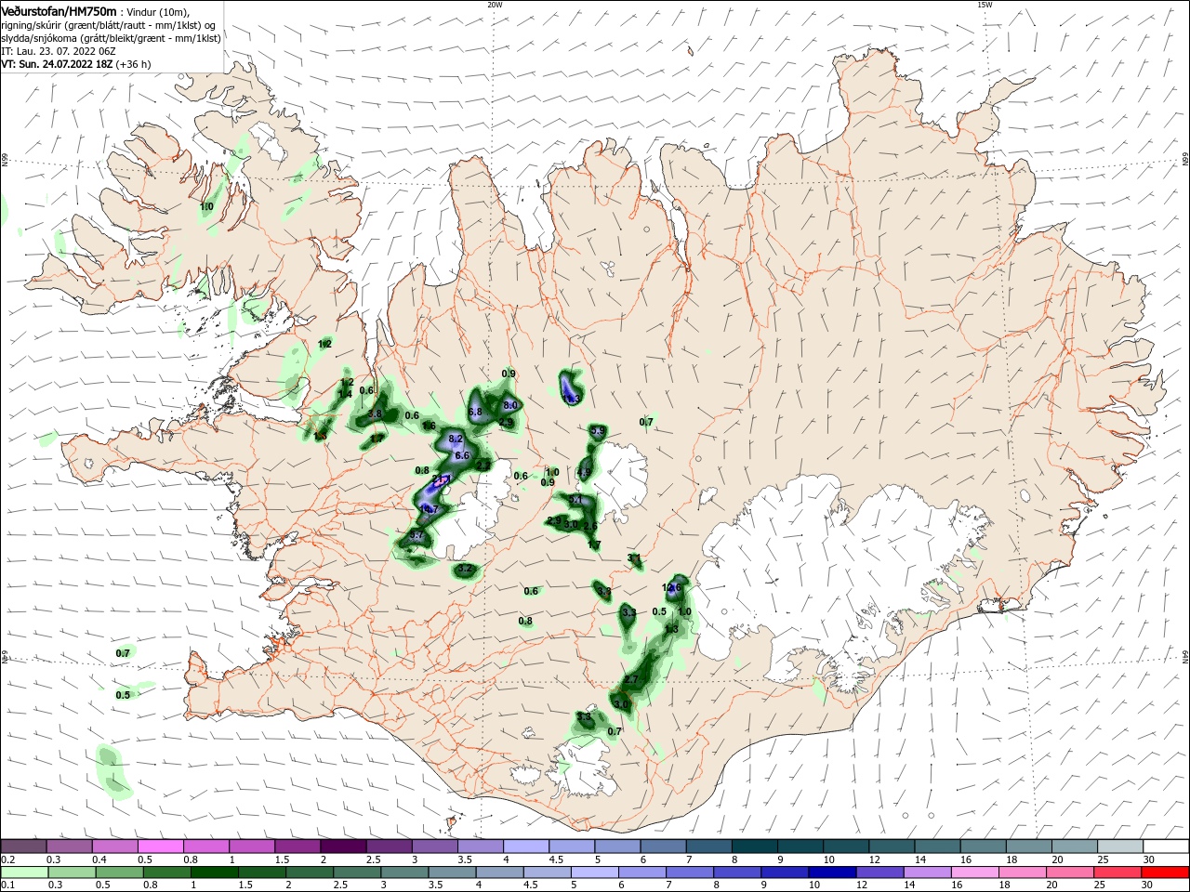Click the 0.1 label in the lower legend
The width and height of the screenshot is (1190, 892).
[7, 886]
